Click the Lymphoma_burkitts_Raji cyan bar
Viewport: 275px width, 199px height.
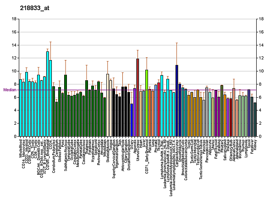(x=162, y=106)
